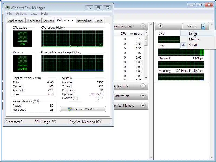Click the Task Manager title bar icon

pos(8,8)
